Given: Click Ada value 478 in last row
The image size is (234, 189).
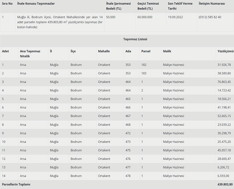Looking at the screenshot, I should pyautogui.click(x=128, y=176).
